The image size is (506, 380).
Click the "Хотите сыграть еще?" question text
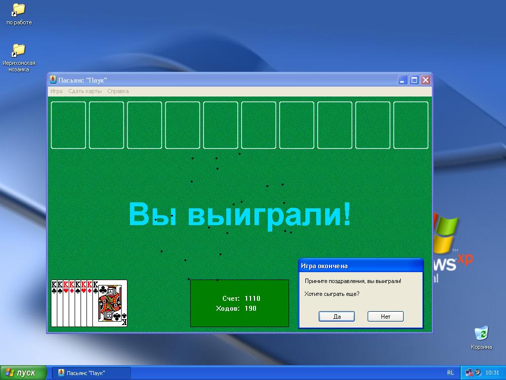pos(332,294)
